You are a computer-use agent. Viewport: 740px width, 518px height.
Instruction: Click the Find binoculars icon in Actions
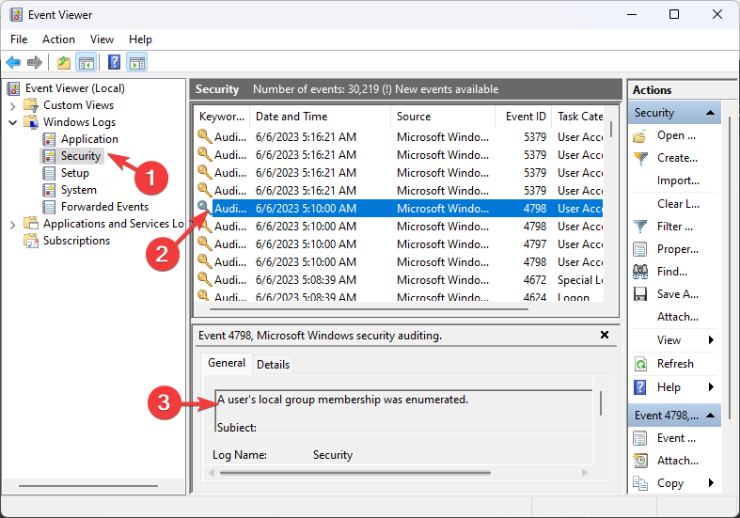[x=640, y=272]
